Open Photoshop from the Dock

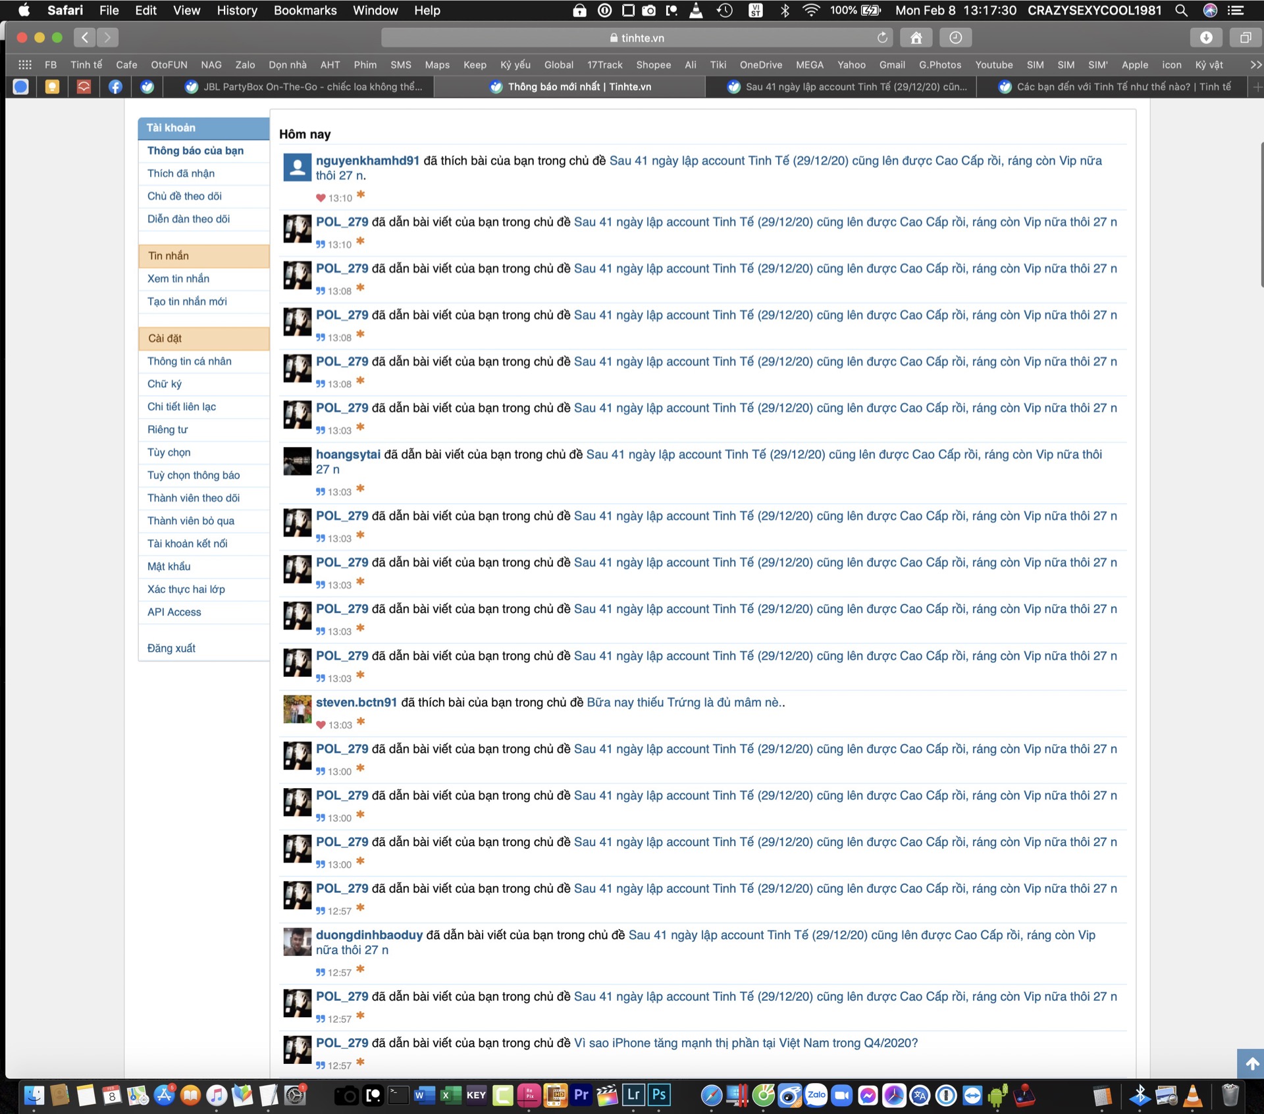pyautogui.click(x=658, y=1096)
